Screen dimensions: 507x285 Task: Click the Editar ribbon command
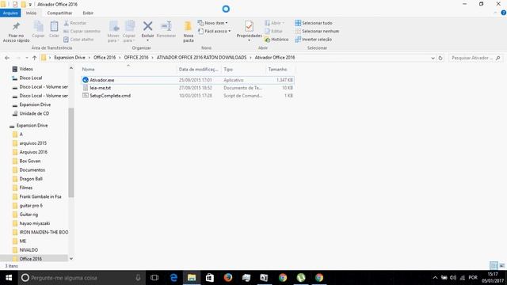273,31
